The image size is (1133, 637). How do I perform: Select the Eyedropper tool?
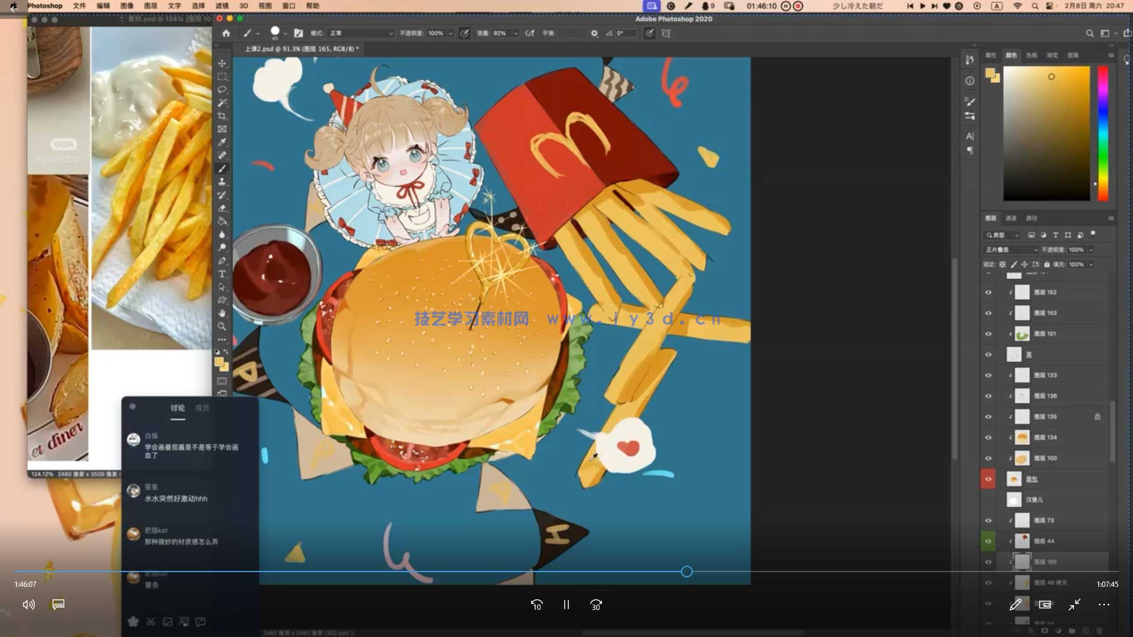(222, 142)
